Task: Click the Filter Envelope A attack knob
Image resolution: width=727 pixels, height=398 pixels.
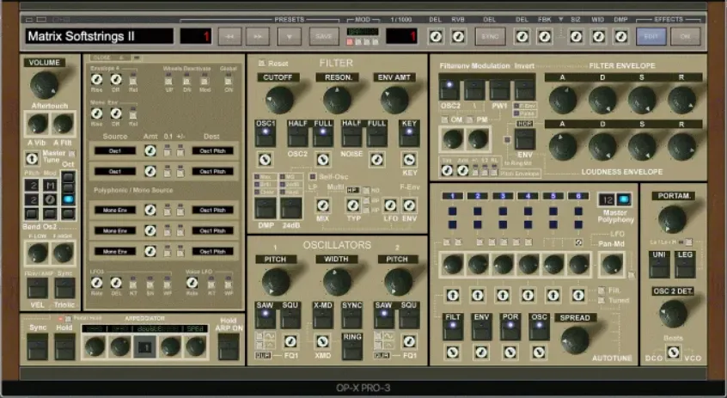Action: pyautogui.click(x=562, y=99)
